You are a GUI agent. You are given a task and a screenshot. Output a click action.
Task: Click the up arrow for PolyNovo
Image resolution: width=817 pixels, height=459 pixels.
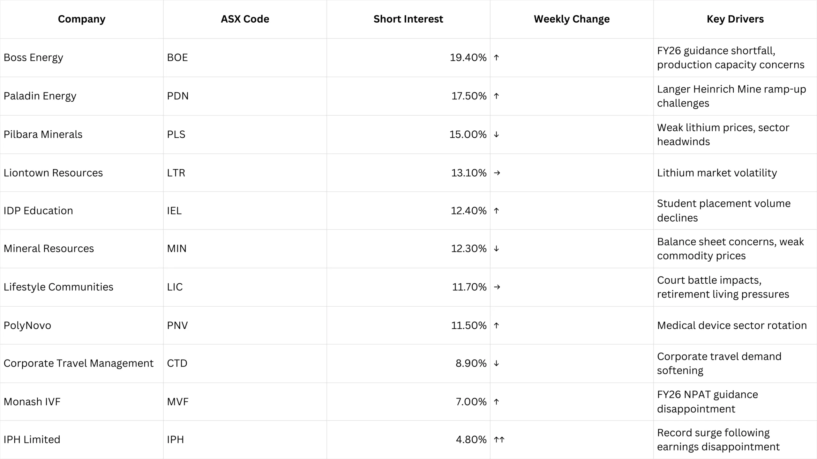(496, 325)
